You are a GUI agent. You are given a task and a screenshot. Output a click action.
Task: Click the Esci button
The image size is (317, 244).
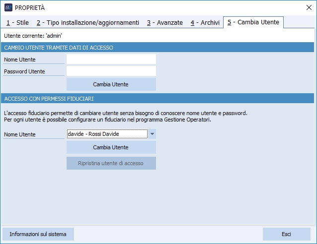286,234
